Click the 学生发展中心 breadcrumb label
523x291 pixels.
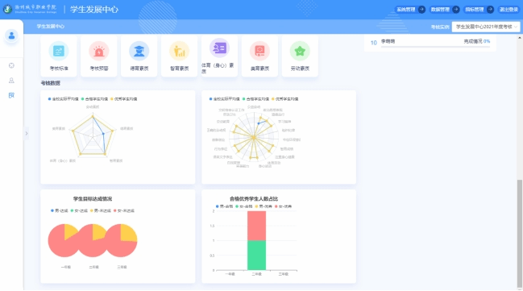coord(50,26)
